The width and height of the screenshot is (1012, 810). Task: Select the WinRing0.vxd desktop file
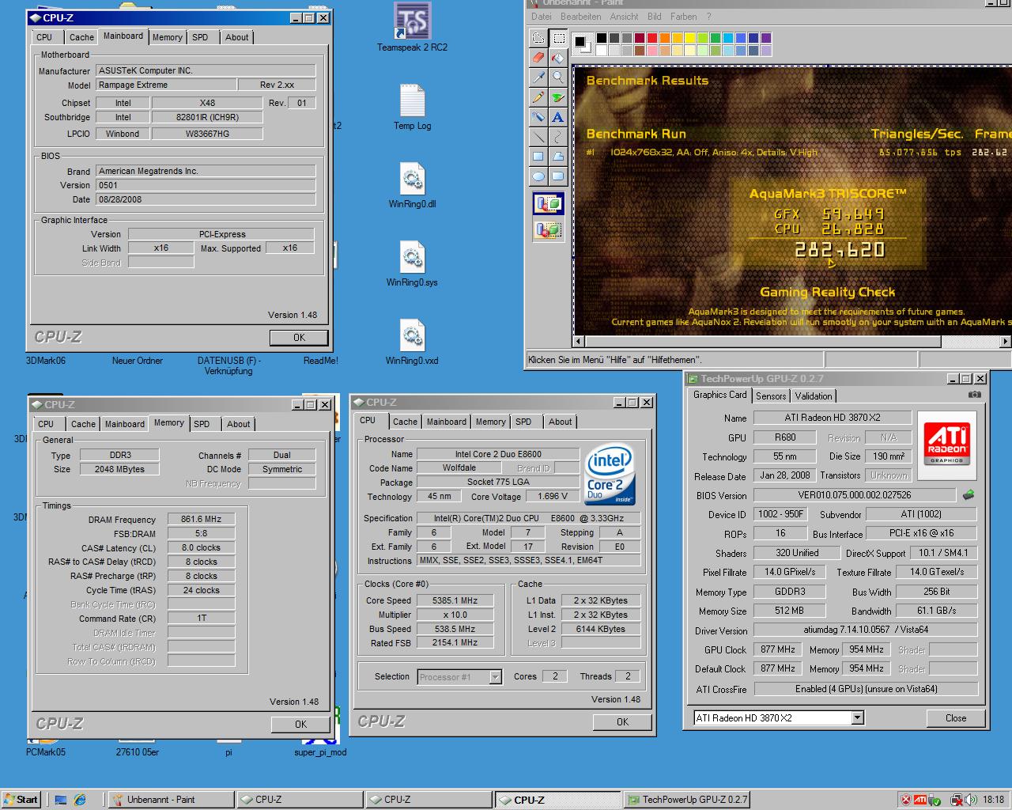(412, 342)
